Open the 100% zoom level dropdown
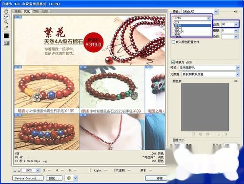This screenshot has height=184, width=244. 38,170
